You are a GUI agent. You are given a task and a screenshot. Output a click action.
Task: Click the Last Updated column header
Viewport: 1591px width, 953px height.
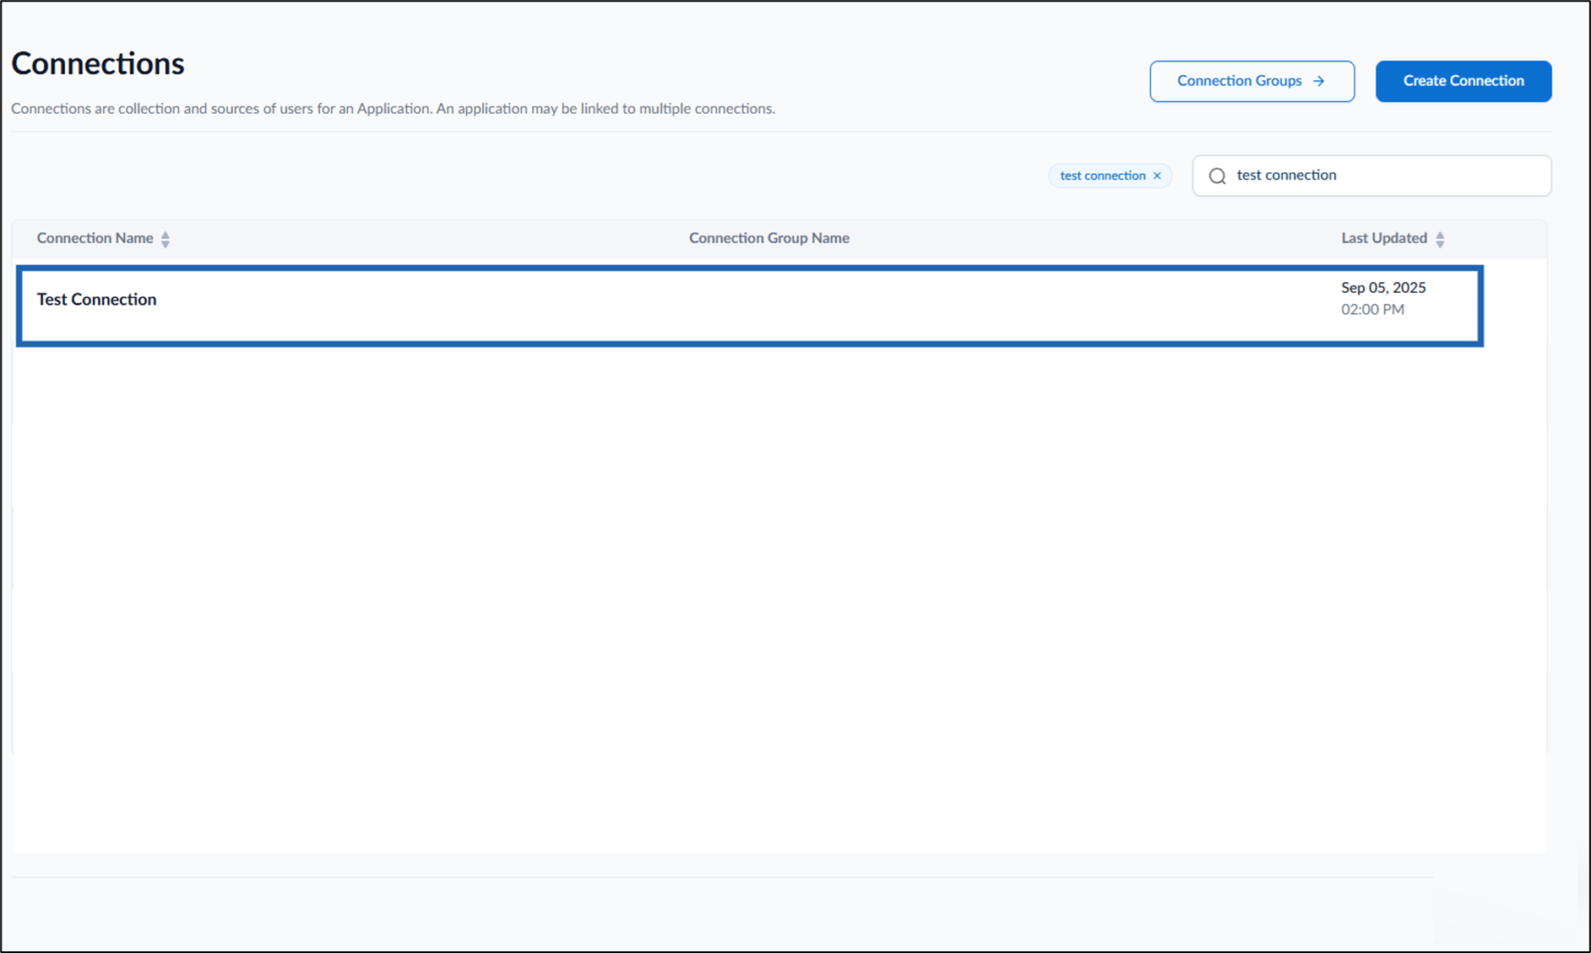1383,238
